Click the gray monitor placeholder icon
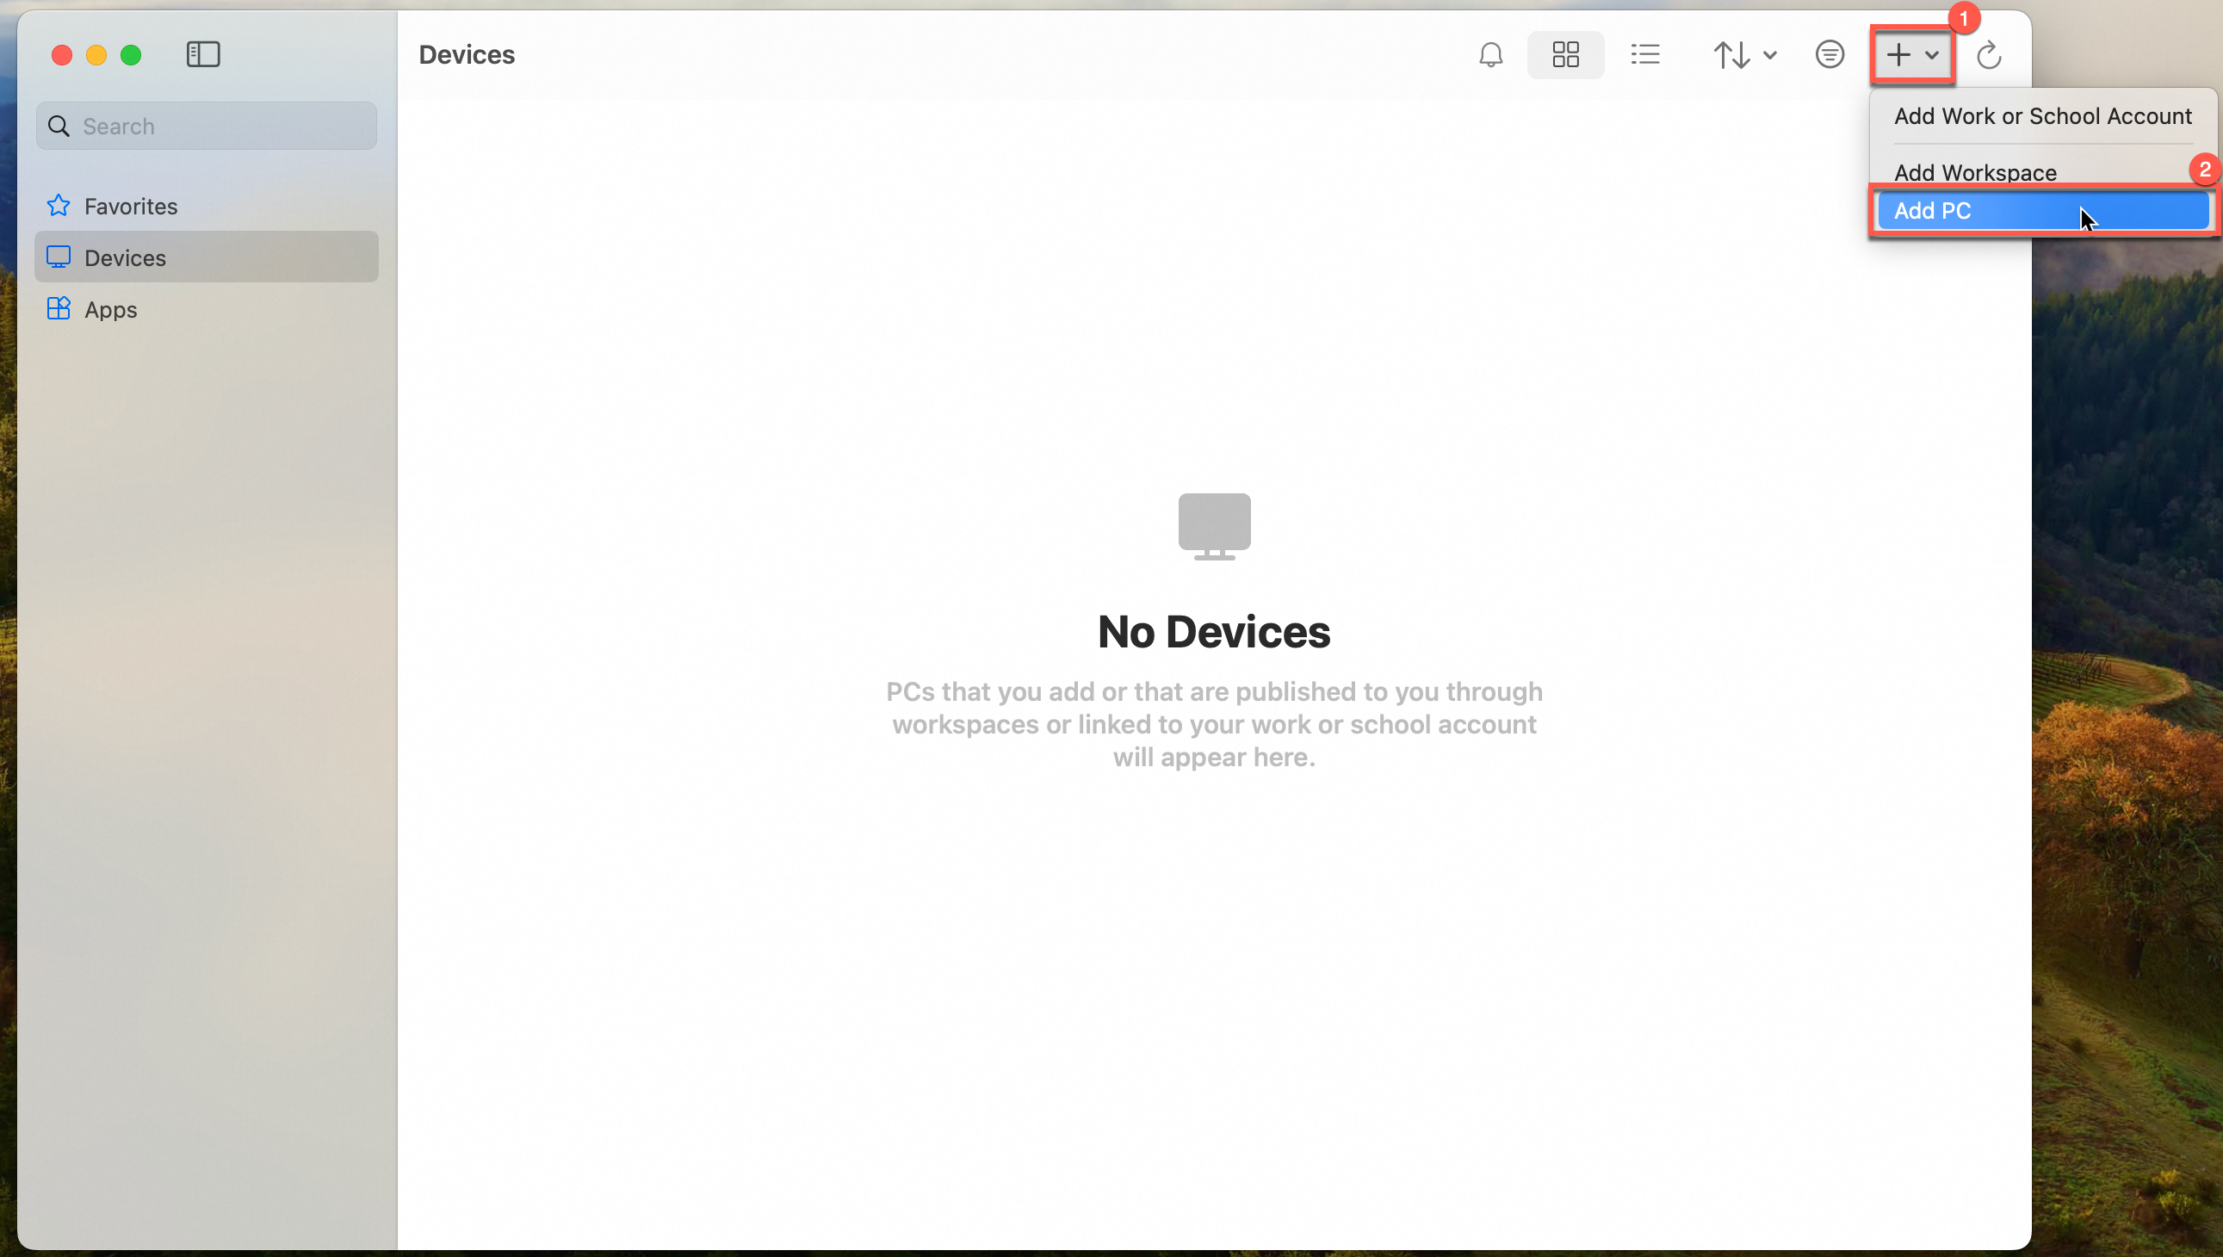 click(1214, 525)
